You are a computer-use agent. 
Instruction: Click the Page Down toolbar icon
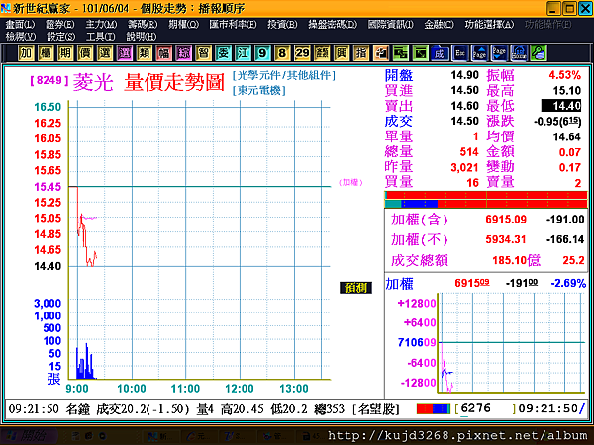[x=499, y=53]
